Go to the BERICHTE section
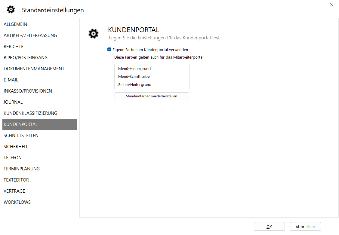The width and height of the screenshot is (339, 235). [14, 47]
